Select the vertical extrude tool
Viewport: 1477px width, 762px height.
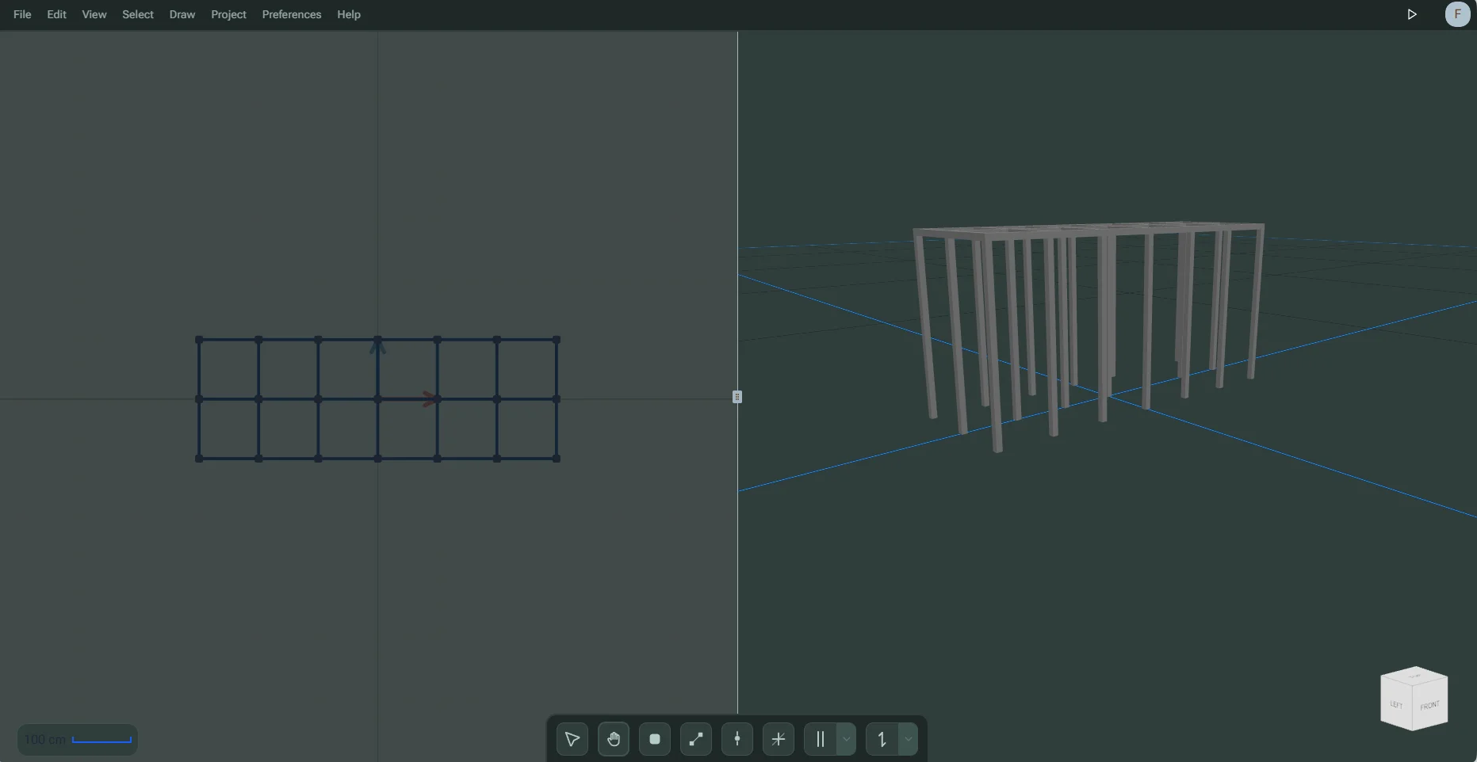tap(882, 738)
